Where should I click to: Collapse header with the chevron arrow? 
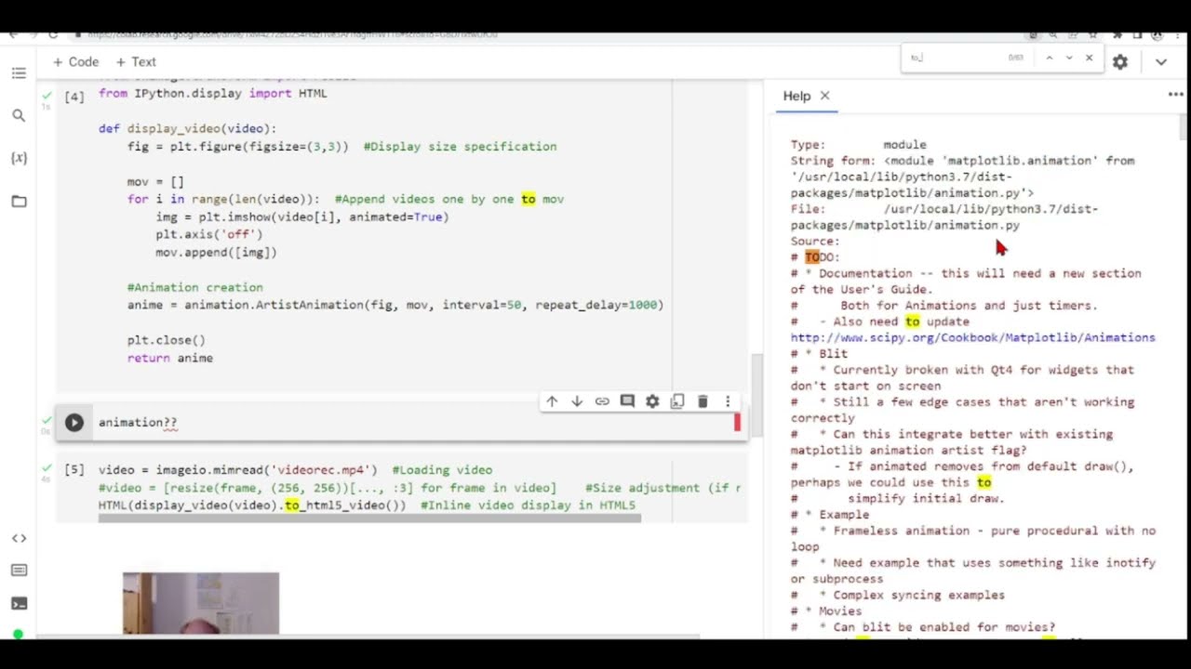click(1161, 61)
